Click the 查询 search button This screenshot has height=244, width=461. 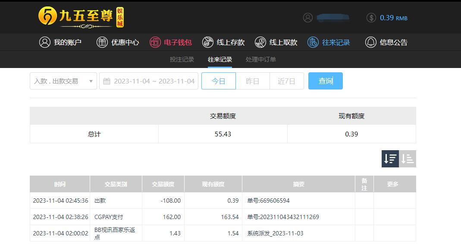coord(326,81)
